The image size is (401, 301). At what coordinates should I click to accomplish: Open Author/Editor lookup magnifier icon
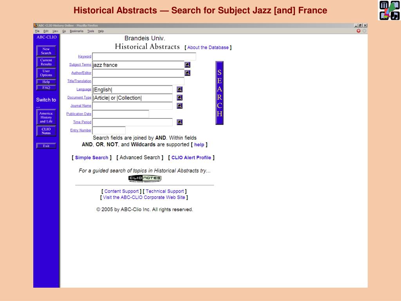click(x=188, y=73)
